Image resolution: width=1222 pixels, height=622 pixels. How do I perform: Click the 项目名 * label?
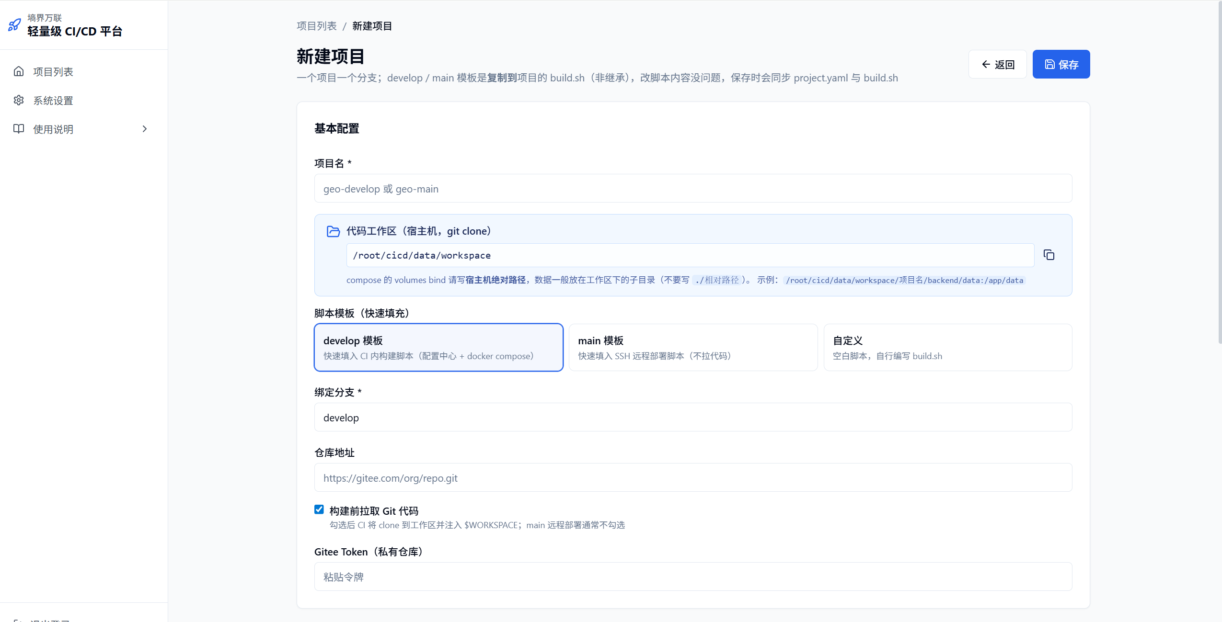(x=333, y=163)
